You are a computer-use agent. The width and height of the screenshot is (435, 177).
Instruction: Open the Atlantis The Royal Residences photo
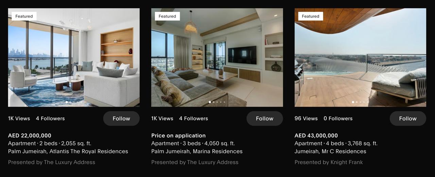pos(74,57)
